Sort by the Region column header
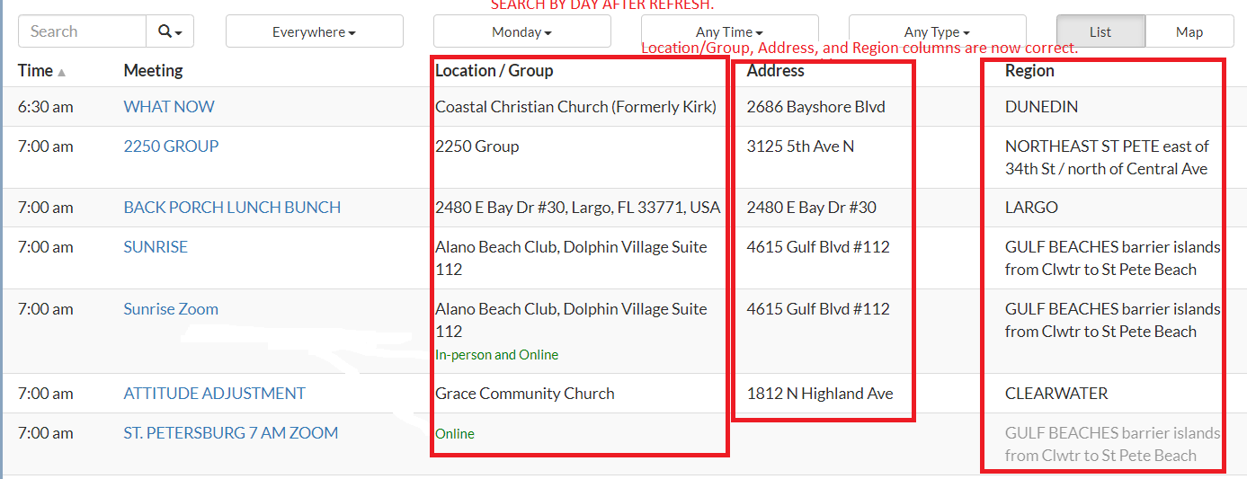The image size is (1247, 479). pyautogui.click(x=1029, y=70)
